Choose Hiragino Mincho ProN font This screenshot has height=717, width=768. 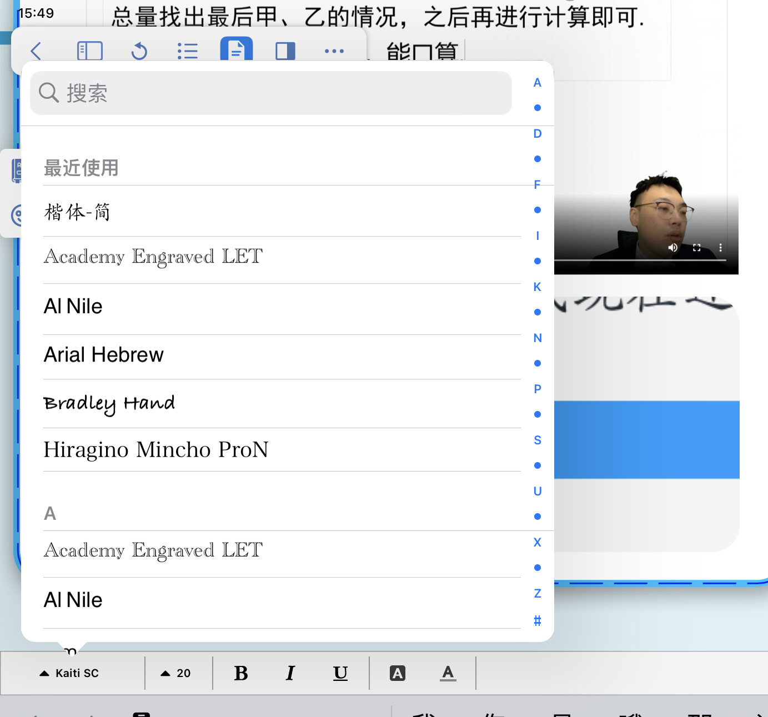point(156,450)
